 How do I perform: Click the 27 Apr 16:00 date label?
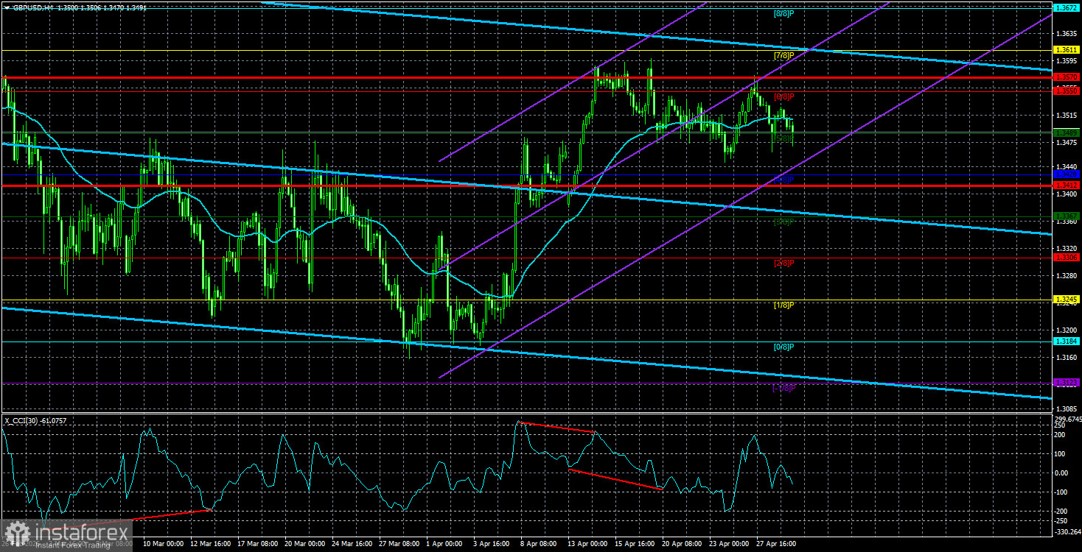click(775, 544)
